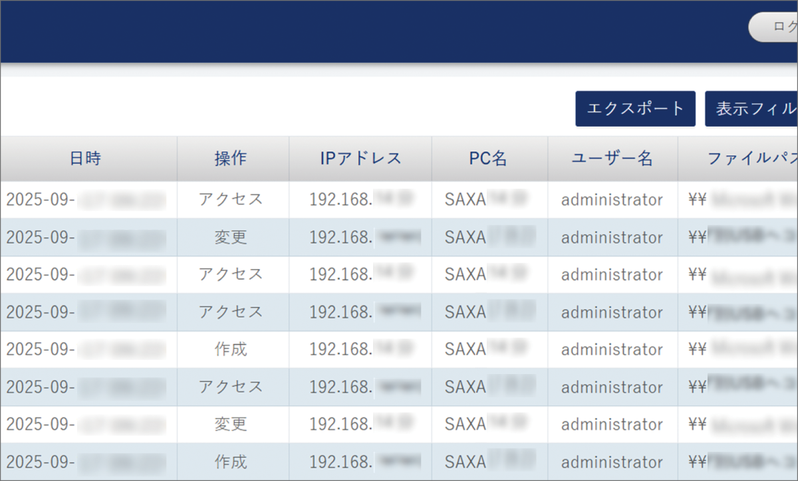This screenshot has width=798, height=481.
Task: Select the last row showing 作成 operation
Action: (x=233, y=462)
